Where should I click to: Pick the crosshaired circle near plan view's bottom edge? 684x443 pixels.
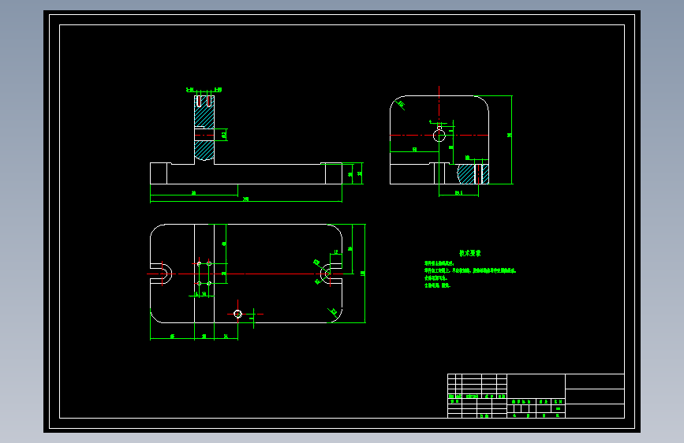coord(237,314)
